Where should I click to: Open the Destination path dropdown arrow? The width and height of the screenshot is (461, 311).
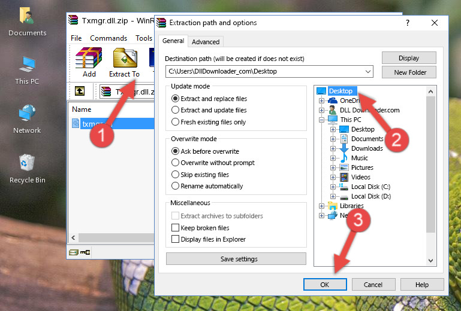pyautogui.click(x=368, y=71)
